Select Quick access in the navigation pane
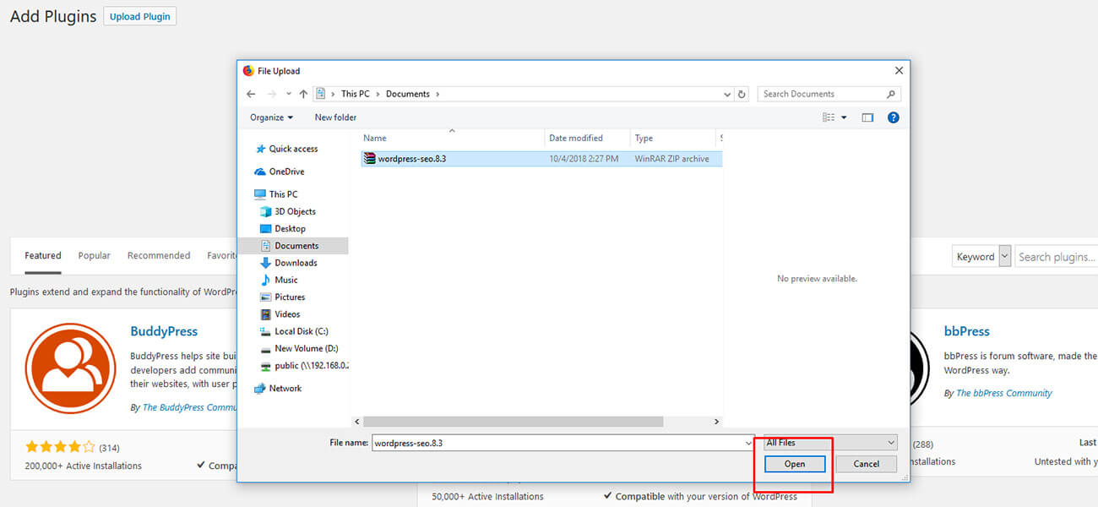The height and width of the screenshot is (507, 1098). 292,149
